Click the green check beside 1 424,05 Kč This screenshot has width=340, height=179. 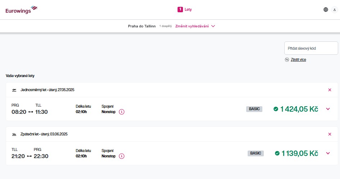276,109
